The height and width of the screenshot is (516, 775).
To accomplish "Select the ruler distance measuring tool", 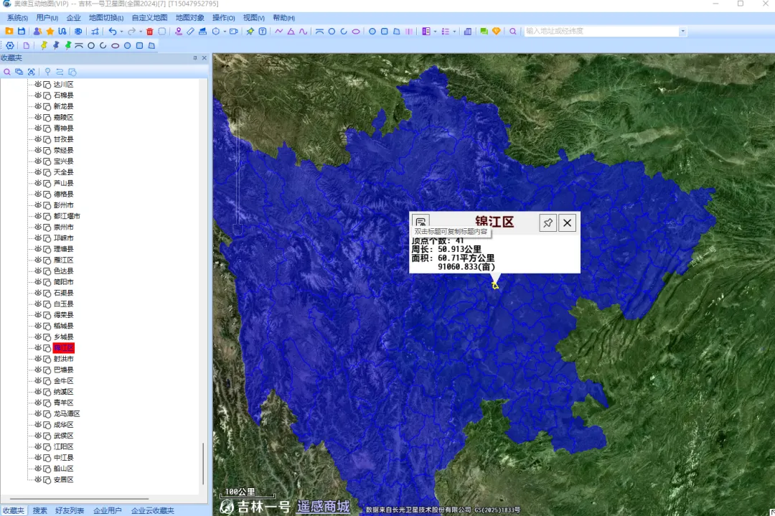I will [x=190, y=31].
